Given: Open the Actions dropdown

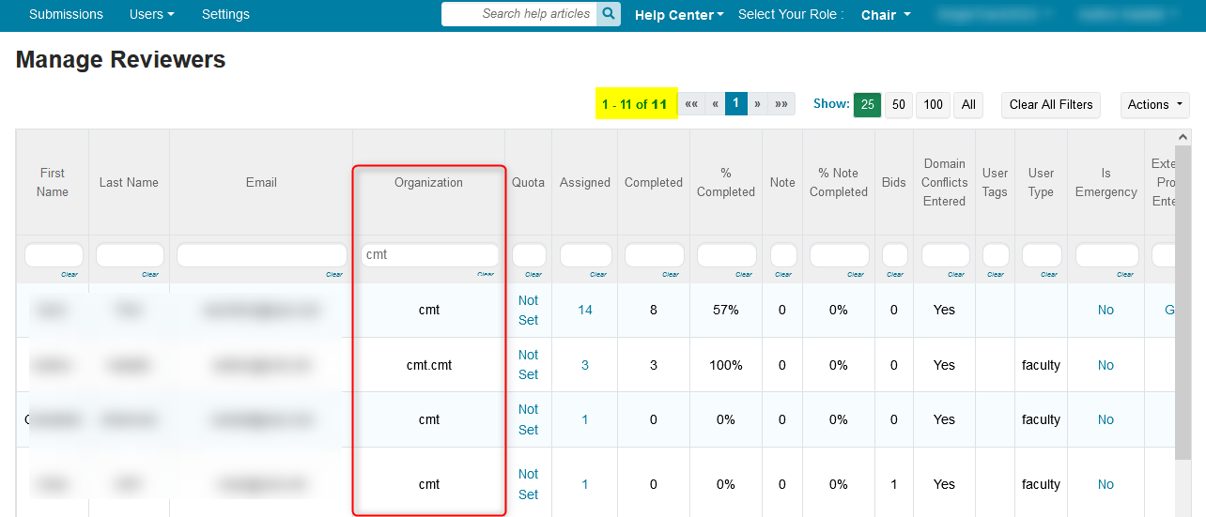Looking at the screenshot, I should [x=1155, y=105].
